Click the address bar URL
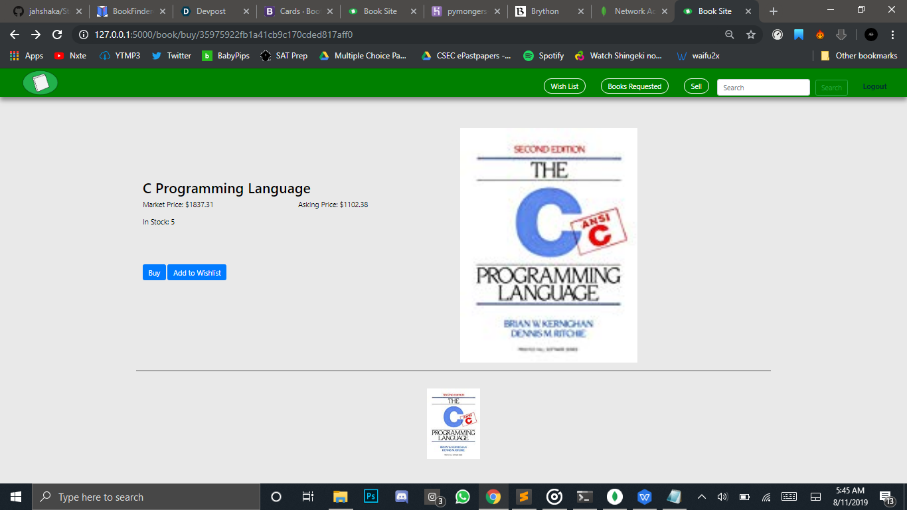Viewport: 907px width, 510px height. click(x=223, y=35)
